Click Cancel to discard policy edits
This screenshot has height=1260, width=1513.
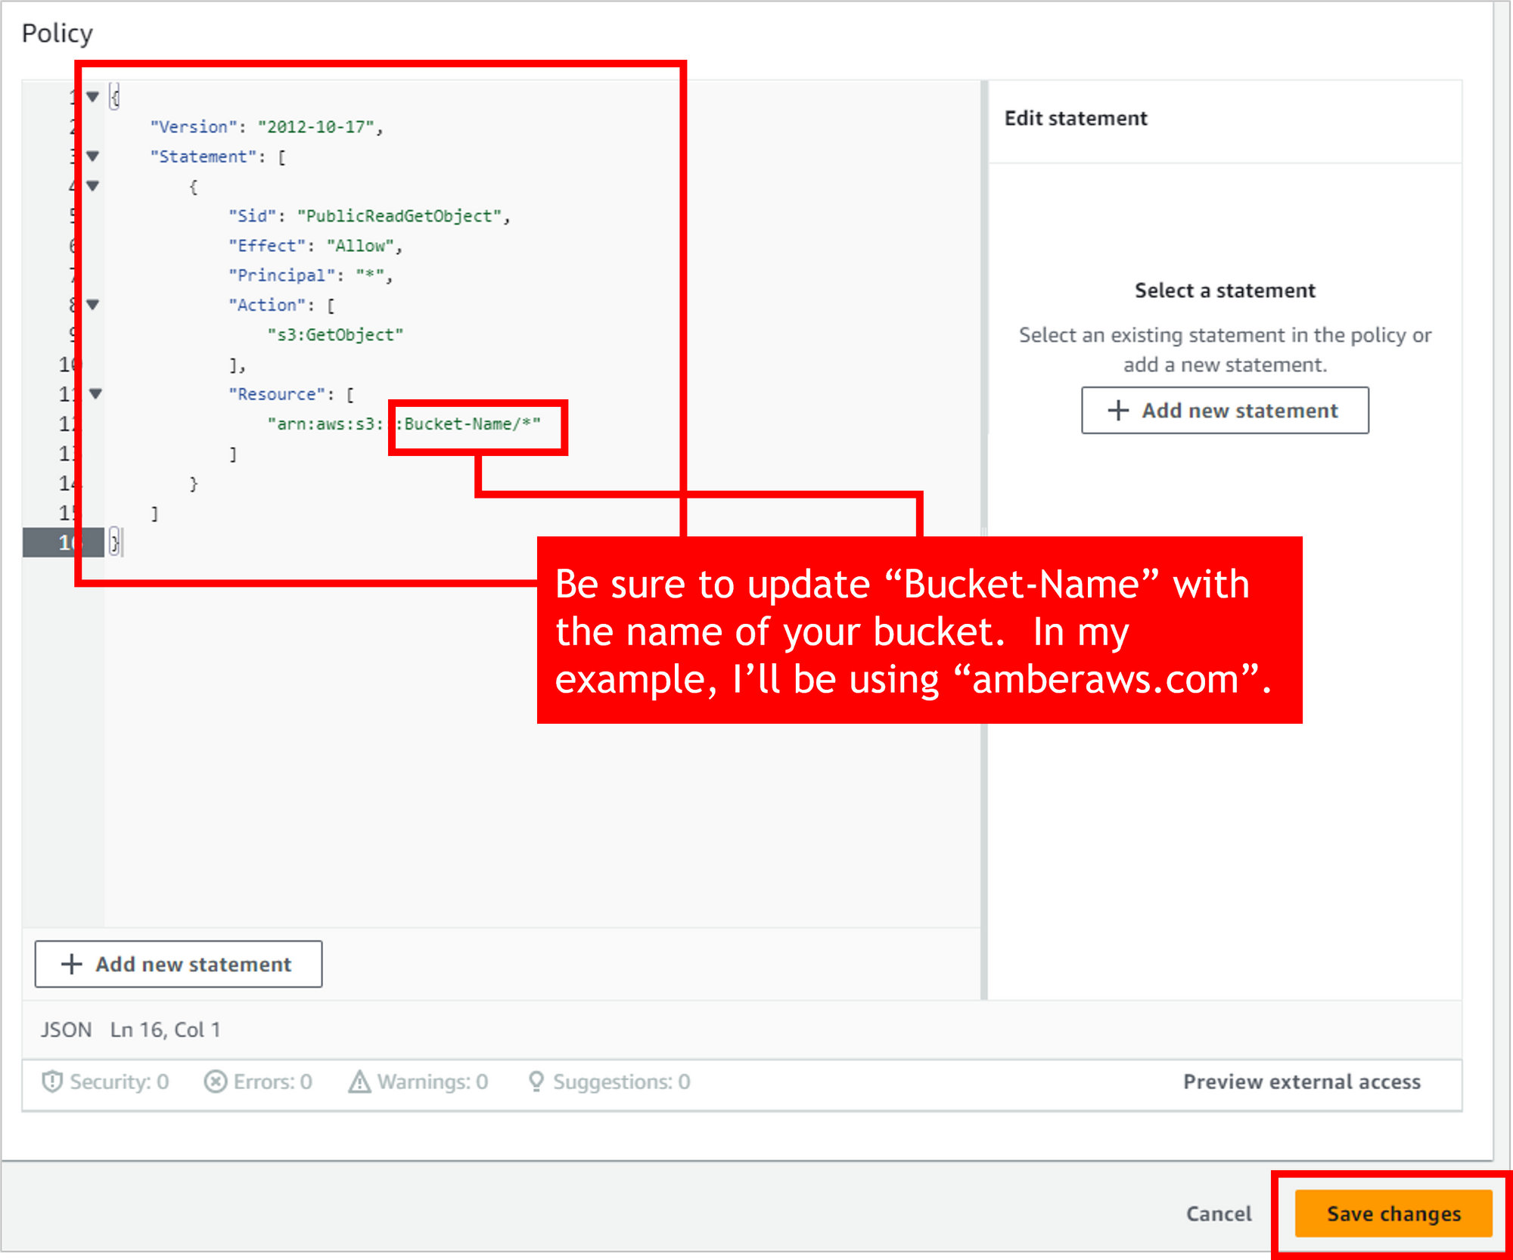pyautogui.click(x=1219, y=1214)
